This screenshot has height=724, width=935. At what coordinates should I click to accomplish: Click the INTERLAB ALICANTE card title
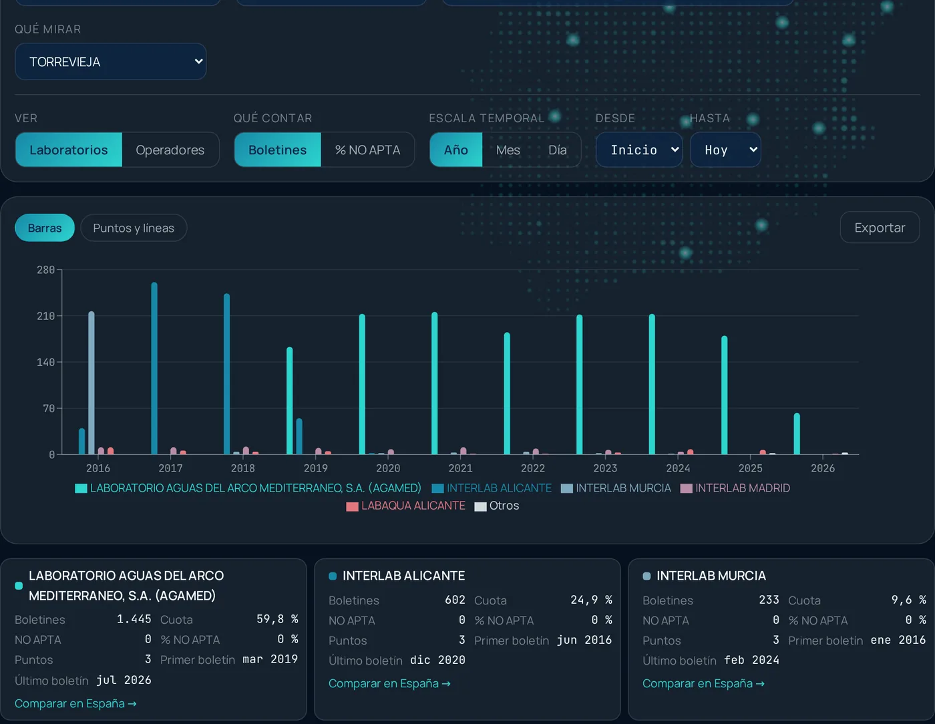pos(403,576)
